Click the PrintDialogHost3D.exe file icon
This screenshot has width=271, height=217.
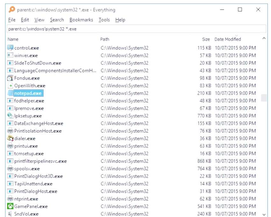(10, 176)
